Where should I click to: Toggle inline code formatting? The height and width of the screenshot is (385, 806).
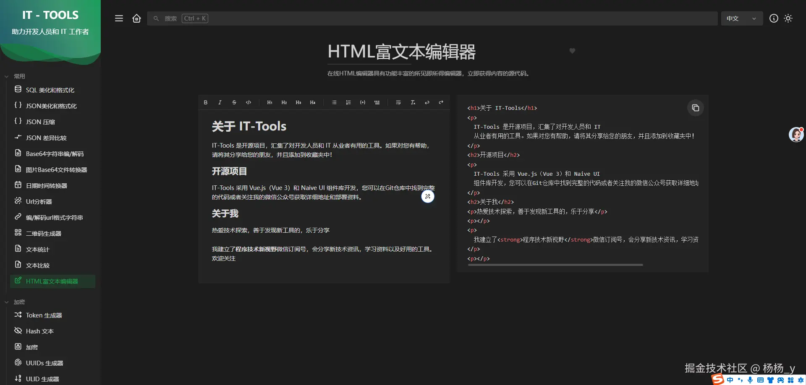pos(249,102)
